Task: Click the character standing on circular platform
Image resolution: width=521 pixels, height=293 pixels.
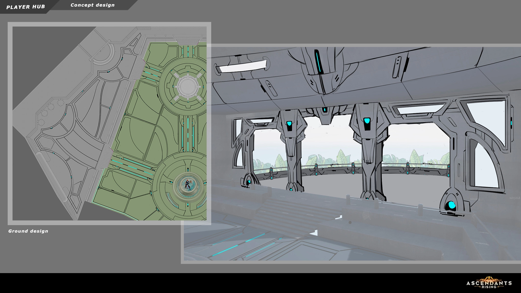Action: click(x=187, y=184)
